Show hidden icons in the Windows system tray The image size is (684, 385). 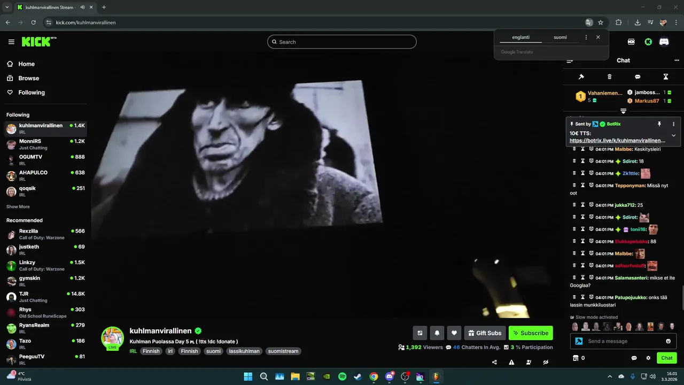click(610, 376)
